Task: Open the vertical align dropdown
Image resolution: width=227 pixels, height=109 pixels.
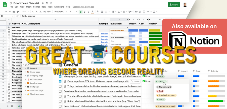Action: [x=120, y=12]
